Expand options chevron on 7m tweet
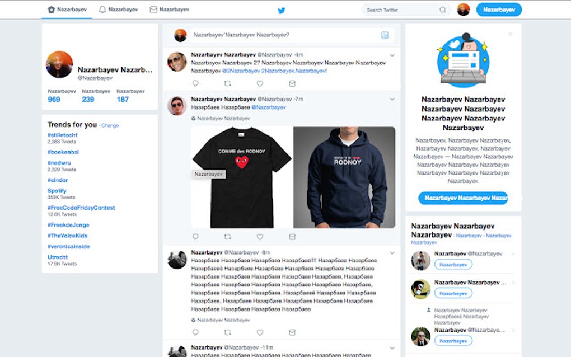The image size is (571, 357). pyautogui.click(x=392, y=99)
